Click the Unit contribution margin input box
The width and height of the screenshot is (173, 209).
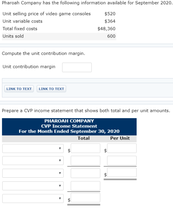pyautogui.click(x=77, y=68)
